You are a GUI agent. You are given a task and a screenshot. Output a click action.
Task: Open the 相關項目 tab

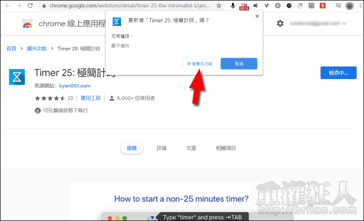[226, 148]
